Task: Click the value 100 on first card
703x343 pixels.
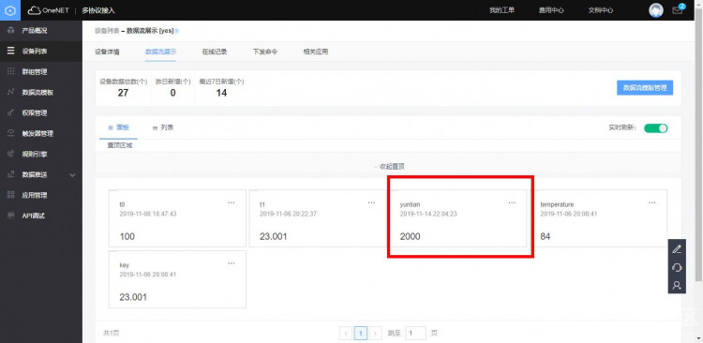Action: click(x=127, y=236)
